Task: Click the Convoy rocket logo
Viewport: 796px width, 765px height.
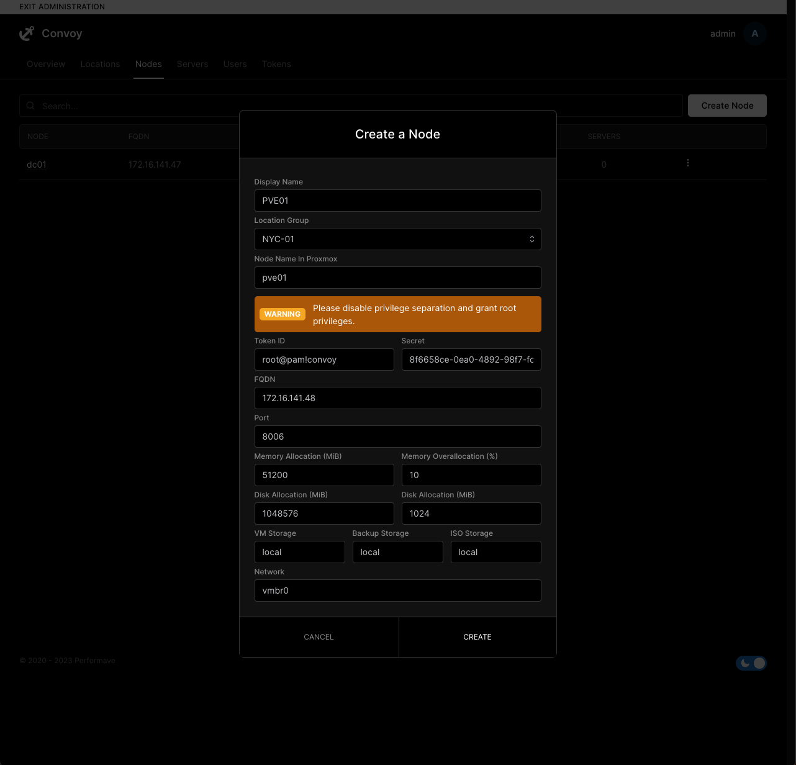Action: 26,34
